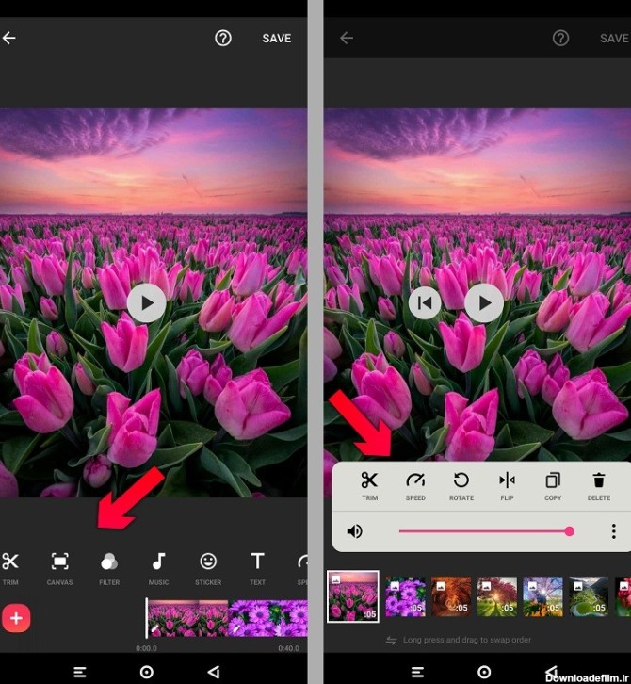631x684 pixels.
Task: Click SAVE on the left screen
Action: tap(276, 39)
